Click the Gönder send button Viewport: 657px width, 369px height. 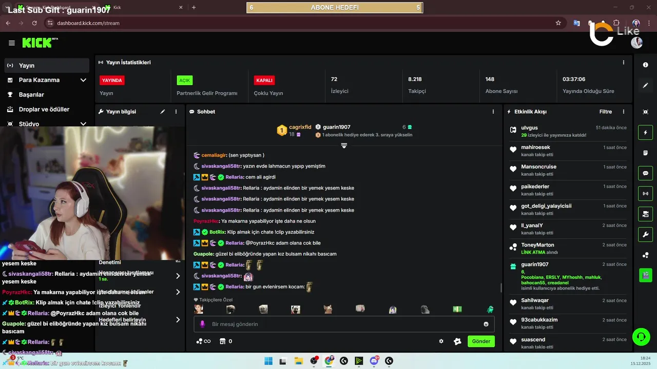[481, 341]
